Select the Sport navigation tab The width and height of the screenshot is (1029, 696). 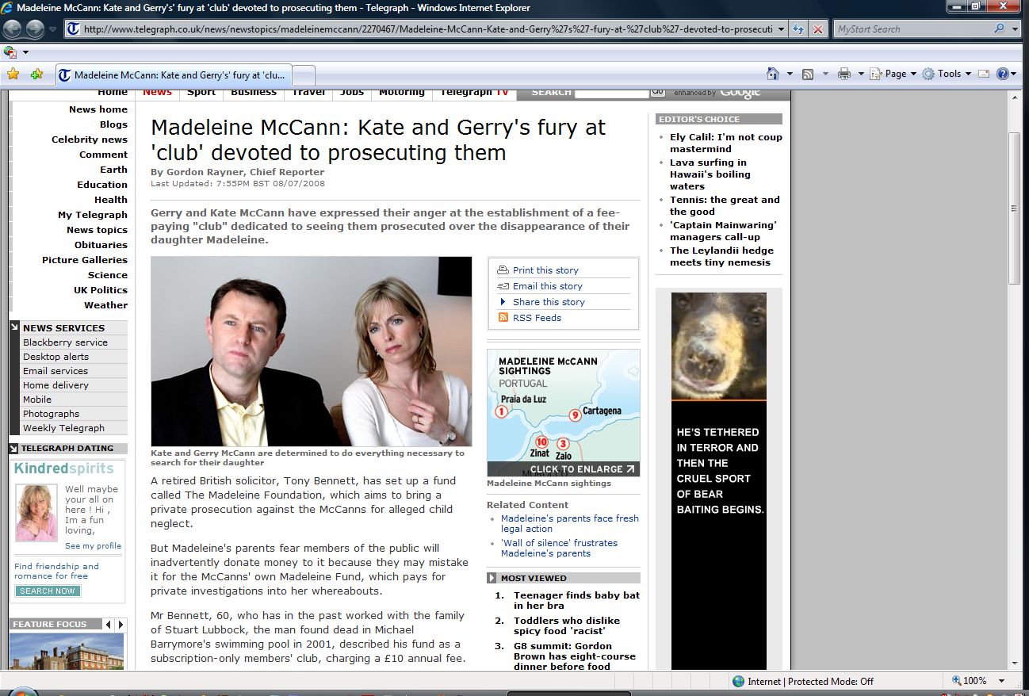point(201,93)
